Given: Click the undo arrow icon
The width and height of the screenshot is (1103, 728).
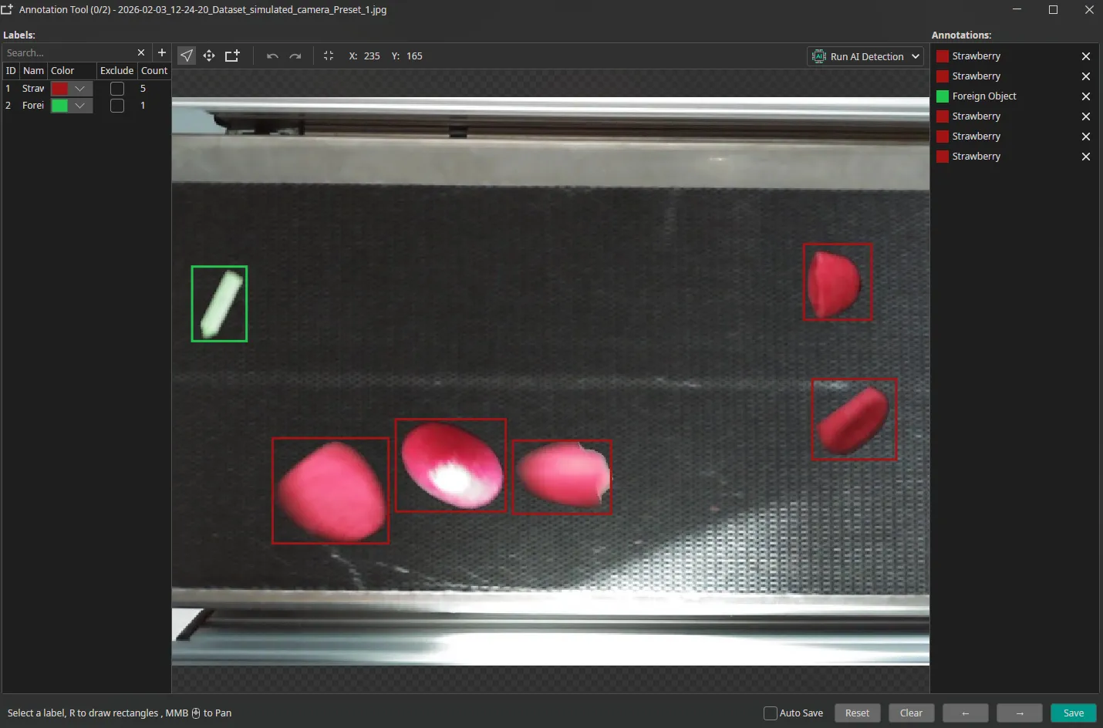Looking at the screenshot, I should point(272,56).
